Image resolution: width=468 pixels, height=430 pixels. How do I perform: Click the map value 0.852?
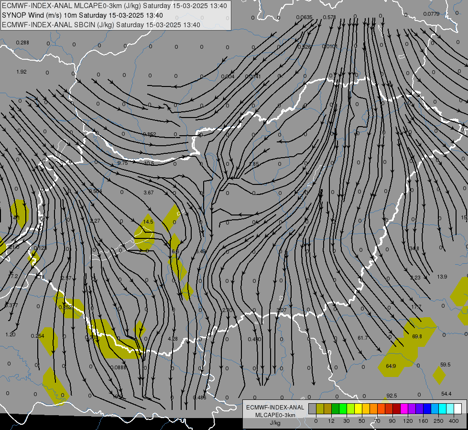[x=149, y=134]
